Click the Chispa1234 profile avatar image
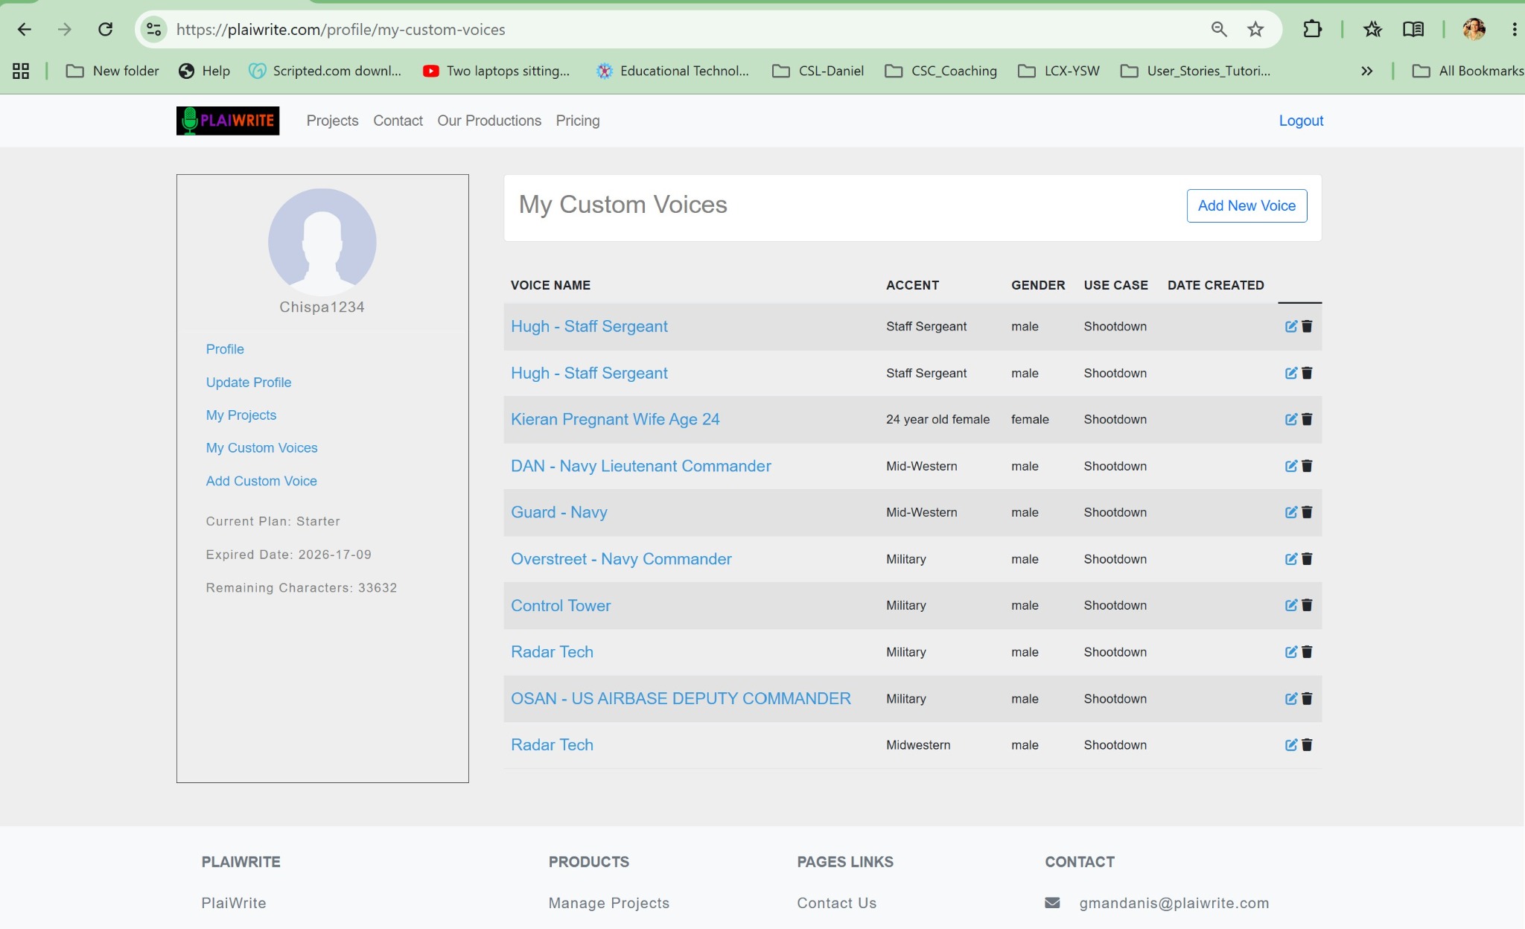 [322, 243]
